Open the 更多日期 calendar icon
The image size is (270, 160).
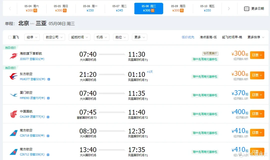(246, 8)
